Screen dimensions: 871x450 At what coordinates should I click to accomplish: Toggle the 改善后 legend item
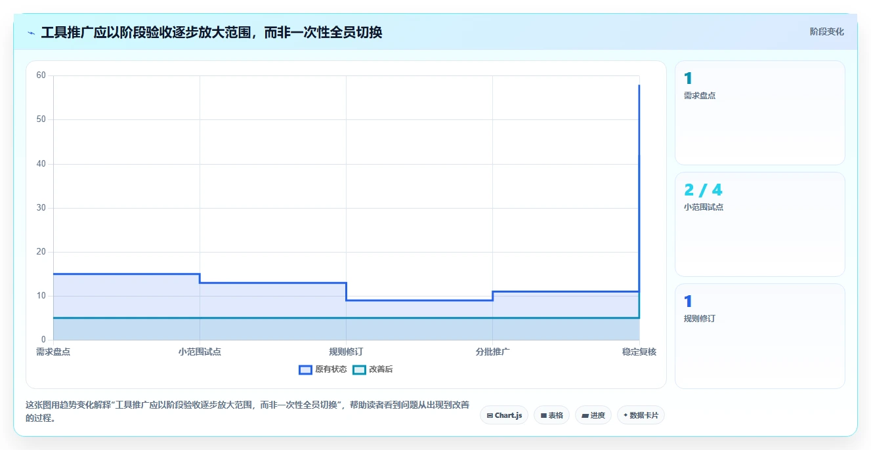[373, 369]
